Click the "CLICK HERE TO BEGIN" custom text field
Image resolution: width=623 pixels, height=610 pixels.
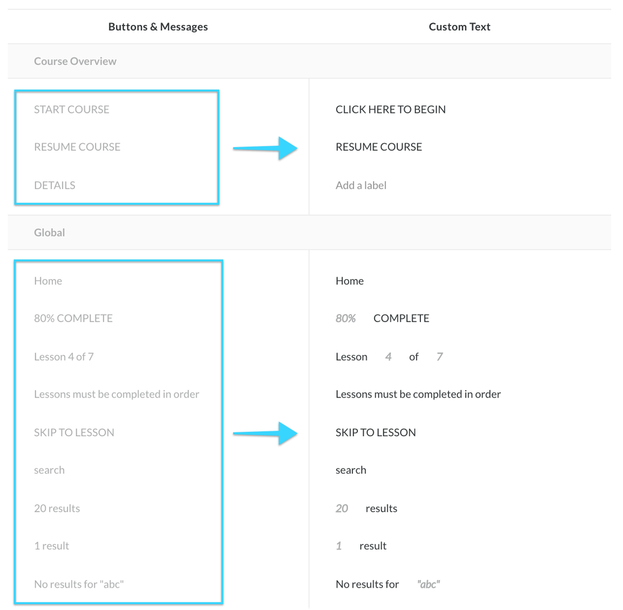tap(390, 110)
